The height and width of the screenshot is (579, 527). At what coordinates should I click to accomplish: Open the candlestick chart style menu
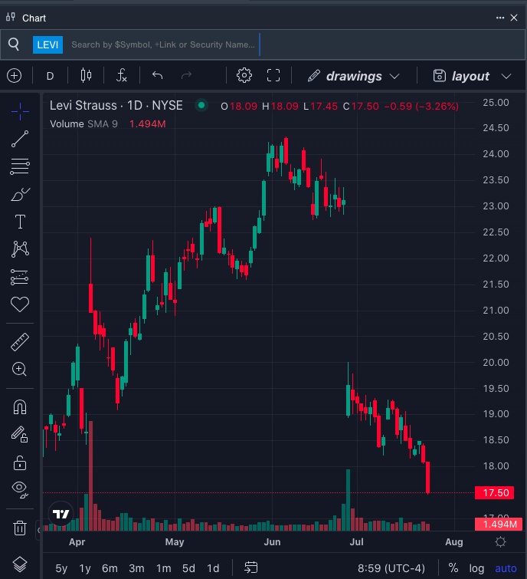pos(86,76)
